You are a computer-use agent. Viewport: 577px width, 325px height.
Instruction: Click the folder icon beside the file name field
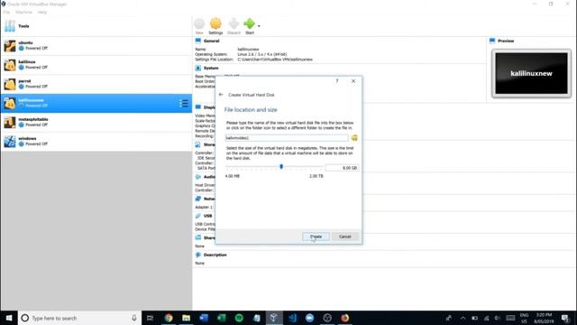(354, 138)
